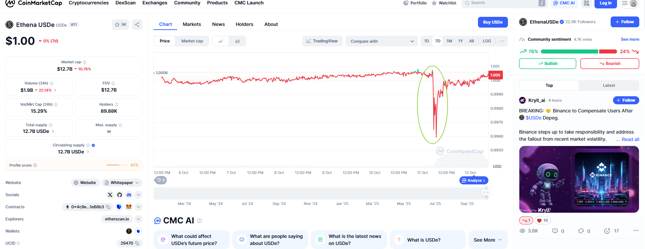Set chart range to 7D
Screen dimensions: 645x249
[438, 41]
